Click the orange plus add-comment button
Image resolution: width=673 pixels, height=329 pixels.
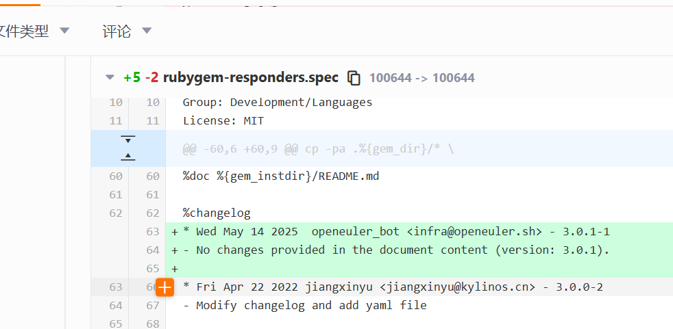[x=164, y=287]
